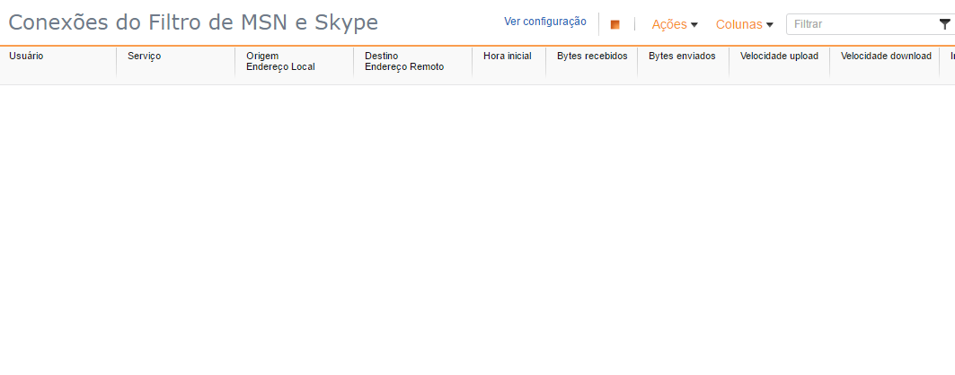The height and width of the screenshot is (375, 955).
Task: Sort by Usuário column header
Action: tap(26, 56)
